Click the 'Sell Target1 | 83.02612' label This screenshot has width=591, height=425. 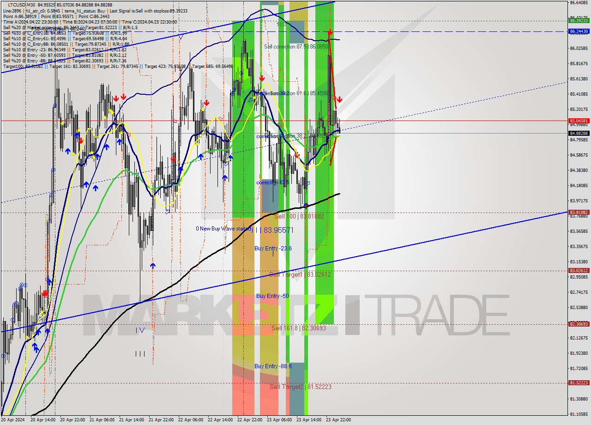click(x=300, y=274)
